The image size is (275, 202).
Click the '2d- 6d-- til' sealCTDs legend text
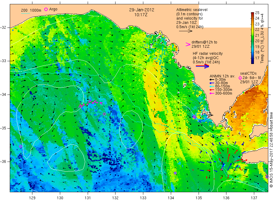tap(252, 78)
